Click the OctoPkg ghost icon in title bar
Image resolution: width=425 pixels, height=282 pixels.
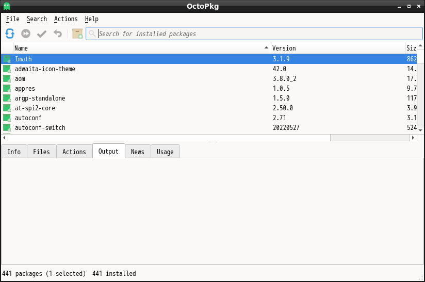coord(7,6)
